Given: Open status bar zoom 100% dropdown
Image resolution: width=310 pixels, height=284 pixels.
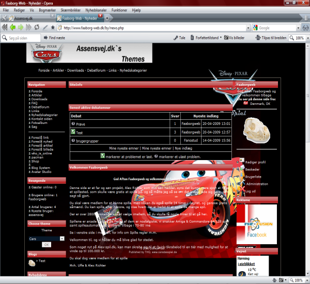Looking at the screenshot, I should 307,280.
